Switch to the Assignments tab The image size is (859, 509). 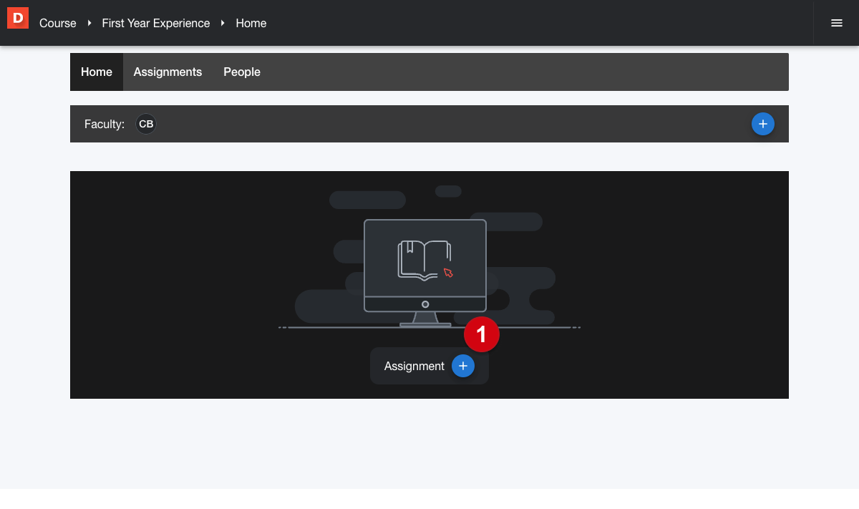[168, 72]
